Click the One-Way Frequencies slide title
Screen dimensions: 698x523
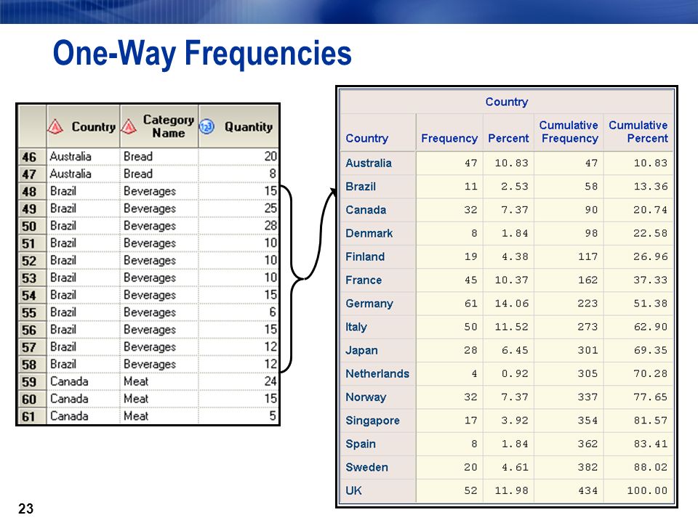(x=202, y=53)
